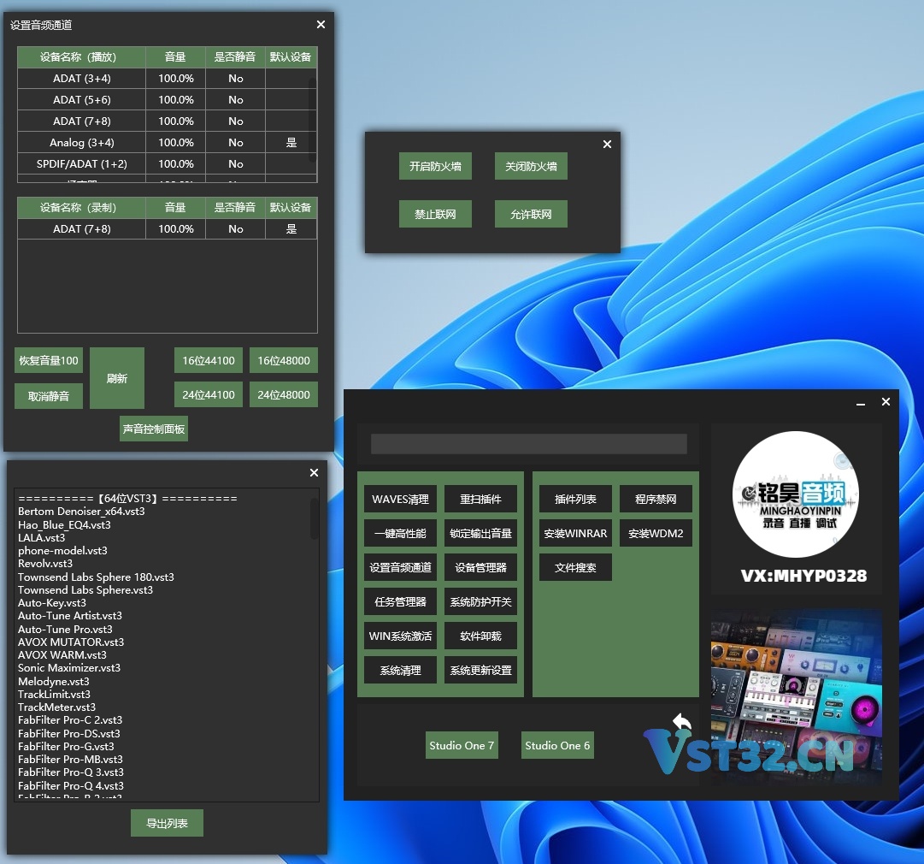The height and width of the screenshot is (864, 924).
Task: Set format with the 24位44100 button
Action: [x=209, y=394]
